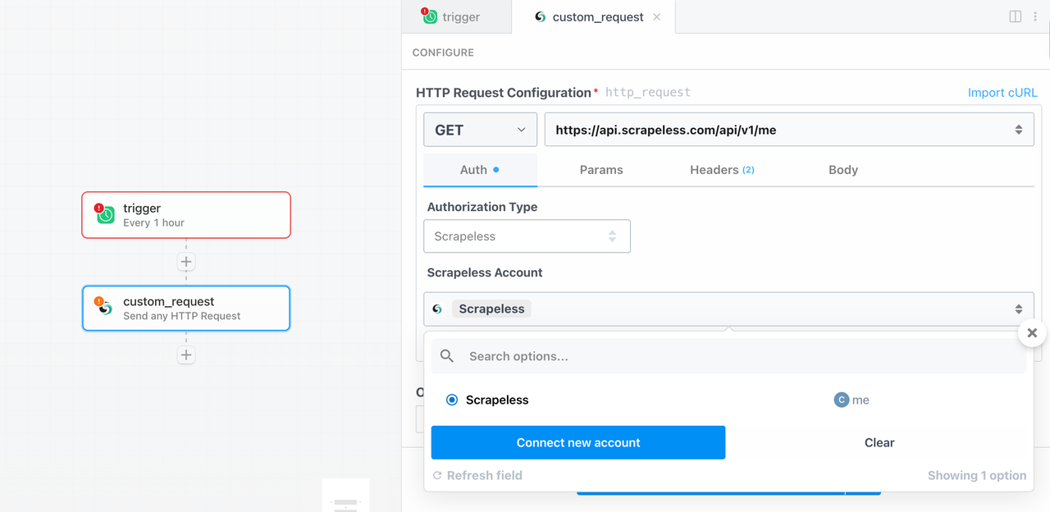Image resolution: width=1050 pixels, height=512 pixels.
Task: Click the split panel layout icon
Action: [1016, 16]
